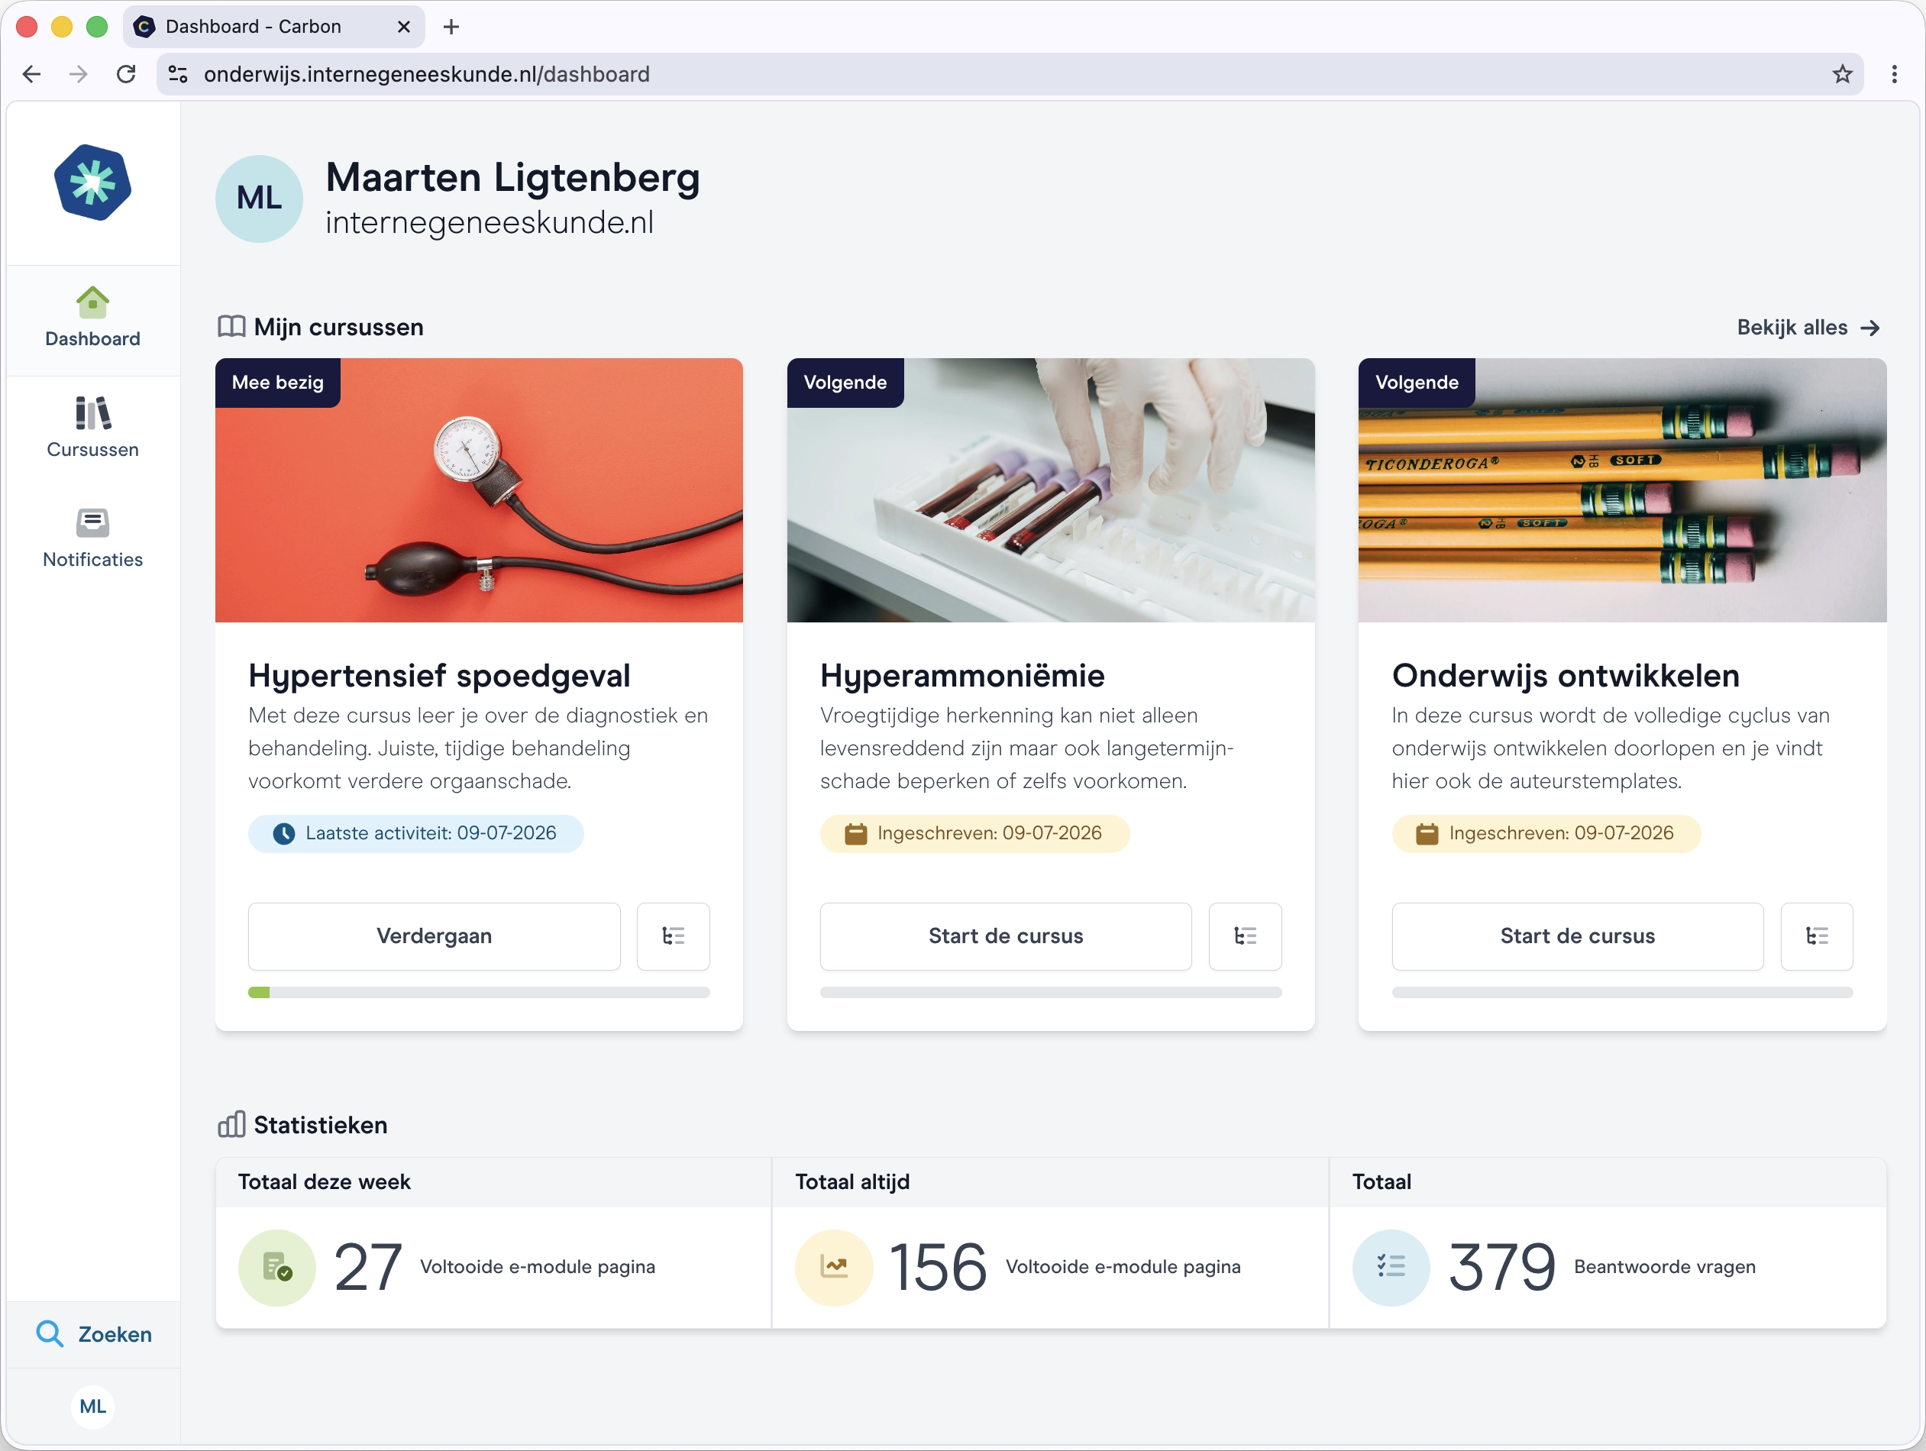Open the browser three-dot menu

point(1894,74)
